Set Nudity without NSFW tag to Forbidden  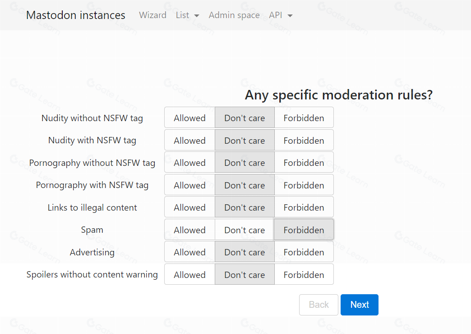(304, 118)
